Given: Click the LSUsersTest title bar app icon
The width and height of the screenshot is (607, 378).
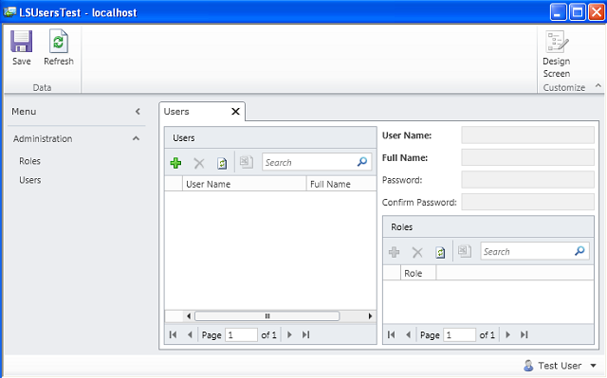Looking at the screenshot, I should click(9, 12).
